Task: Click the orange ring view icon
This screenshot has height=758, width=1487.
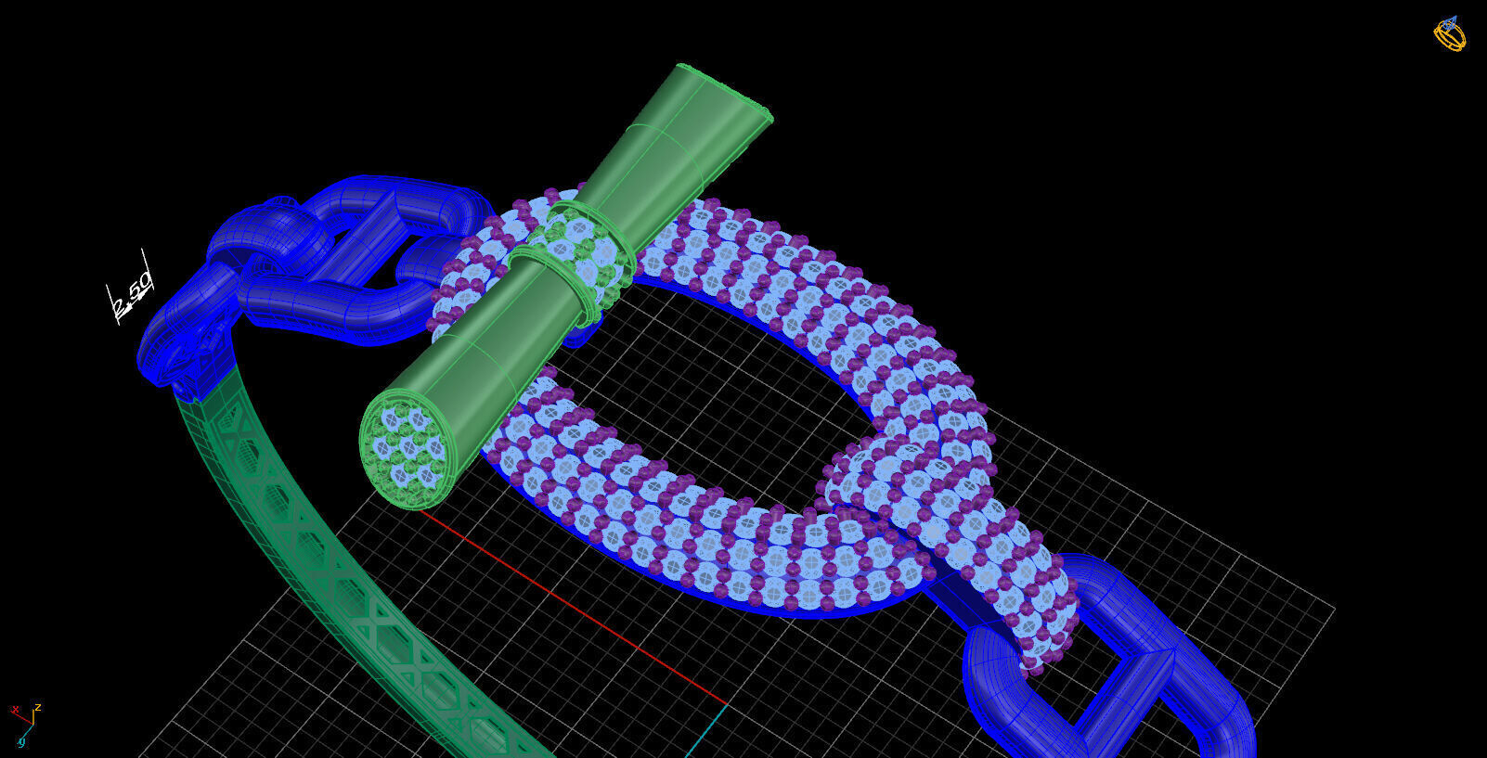Action: click(x=1449, y=33)
